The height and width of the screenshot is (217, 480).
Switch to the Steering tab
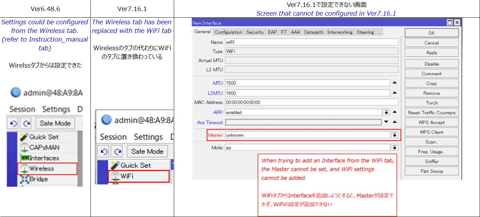[365, 32]
